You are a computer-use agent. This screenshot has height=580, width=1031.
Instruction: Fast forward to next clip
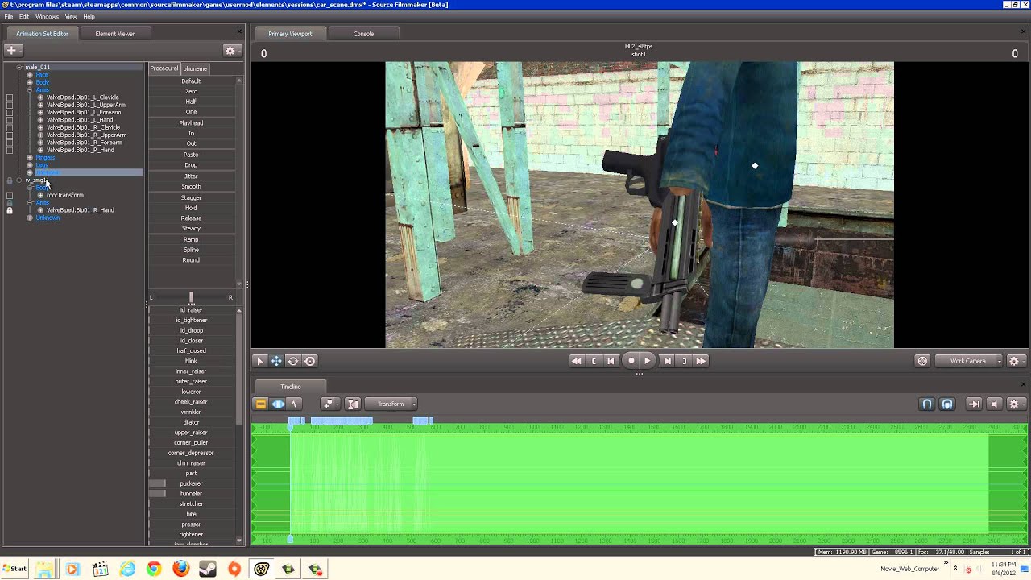[701, 361]
